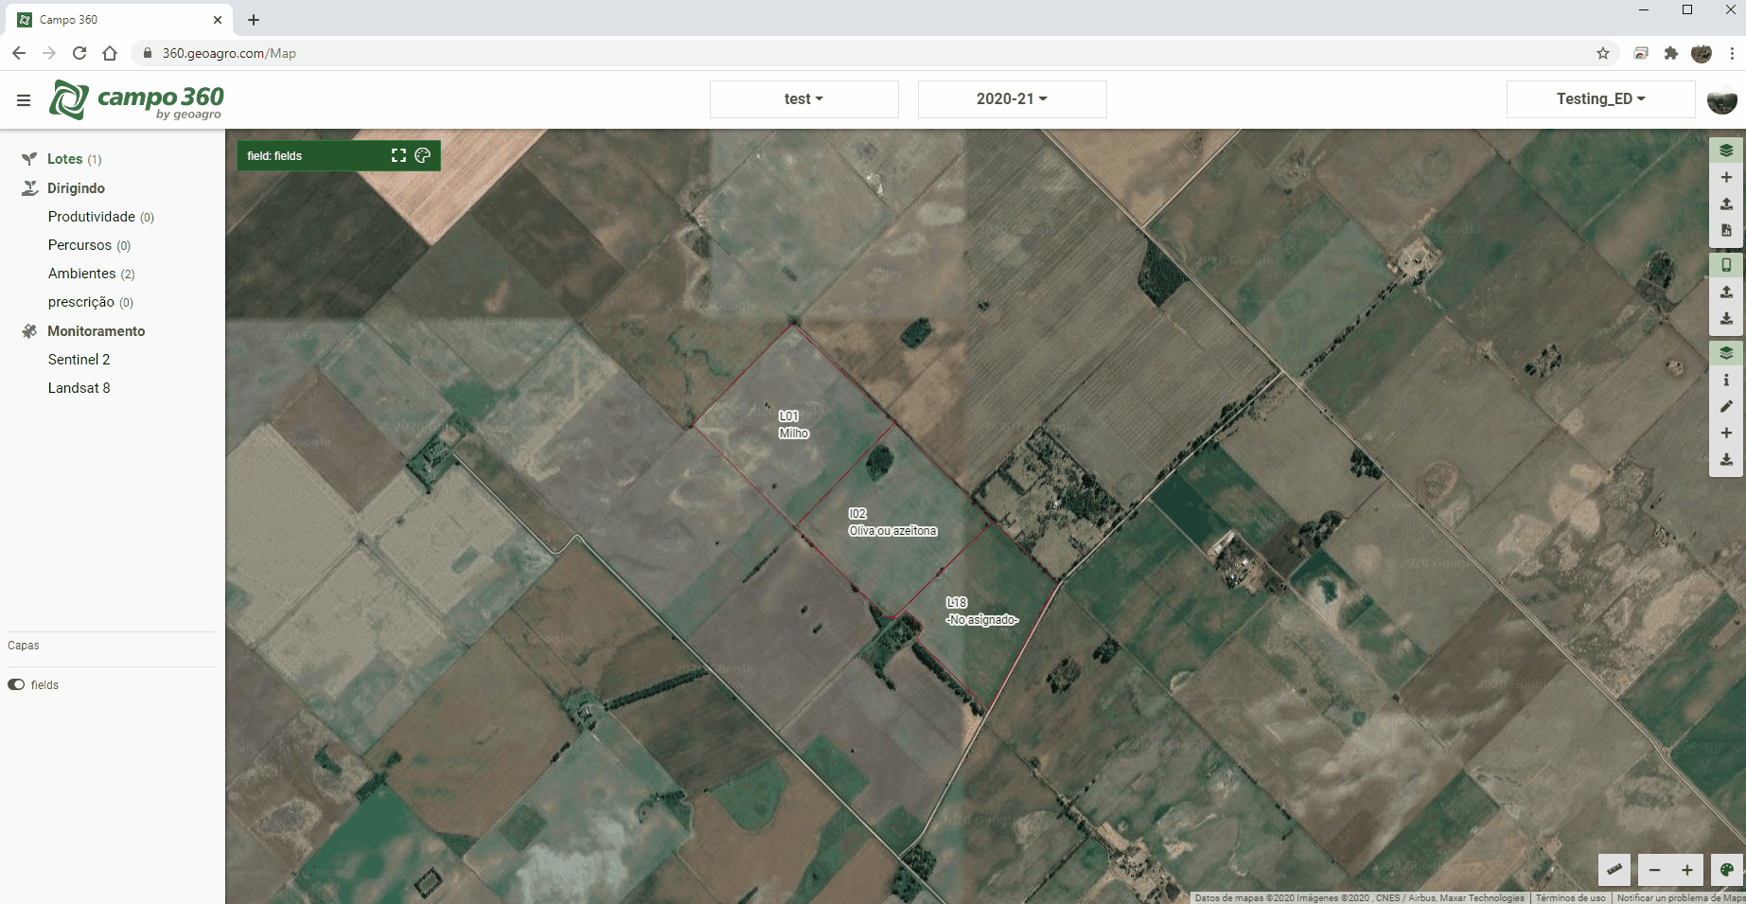Open prescrição (0) item
This screenshot has width=1746, height=904.
pyautogui.click(x=91, y=302)
